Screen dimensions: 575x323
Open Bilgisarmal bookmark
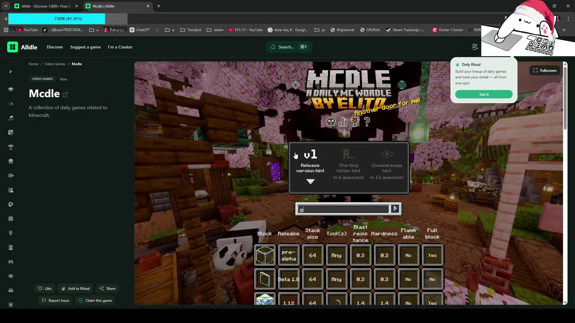click(x=342, y=30)
